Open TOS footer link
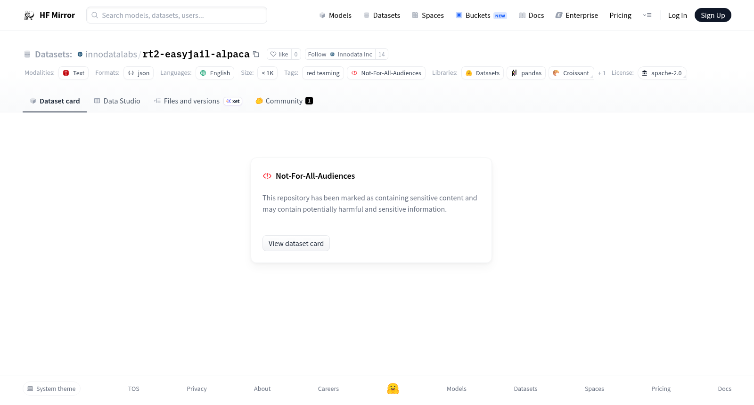The width and height of the screenshot is (754, 405). (x=134, y=389)
